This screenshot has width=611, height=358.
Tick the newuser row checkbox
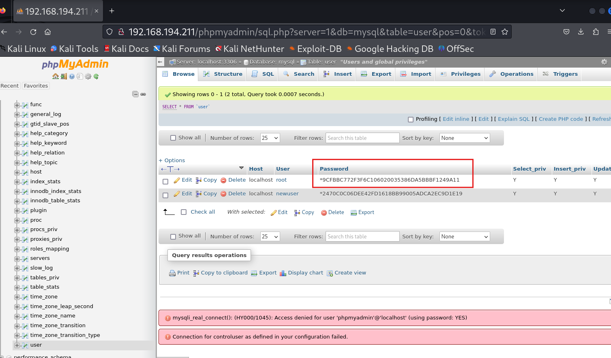[x=165, y=195]
